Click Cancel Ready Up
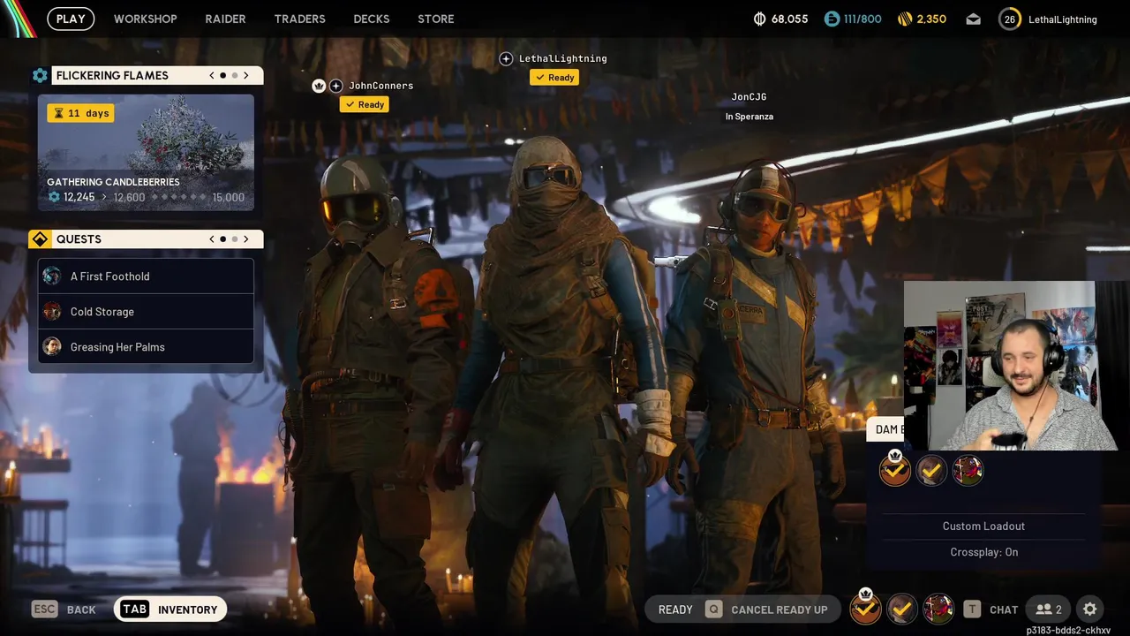Image resolution: width=1130 pixels, height=636 pixels. click(766, 609)
